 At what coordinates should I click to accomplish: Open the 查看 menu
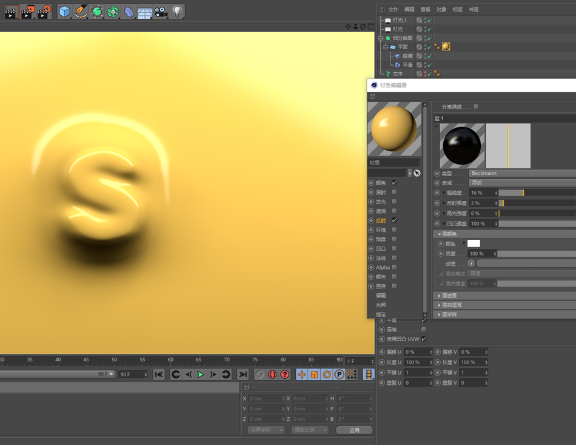(x=426, y=10)
